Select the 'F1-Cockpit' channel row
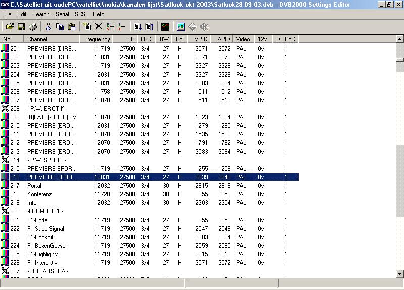The width and height of the screenshot is (404, 290). click(149, 237)
